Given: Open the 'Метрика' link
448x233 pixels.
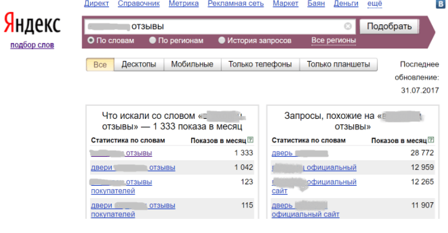Looking at the screenshot, I should click(183, 4).
